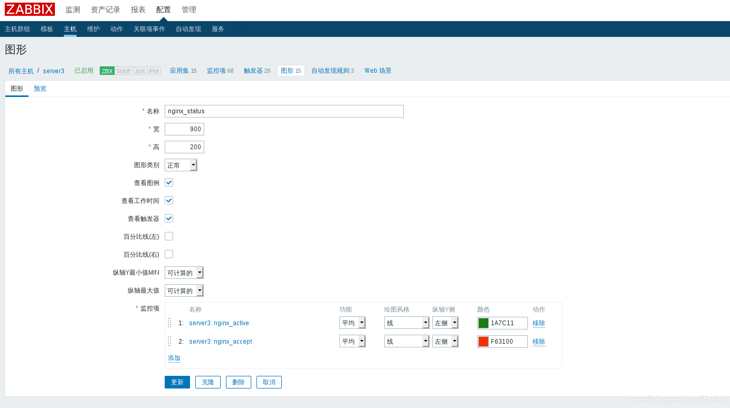Select the 图形 form tab
This screenshot has width=730, height=408.
point(17,89)
